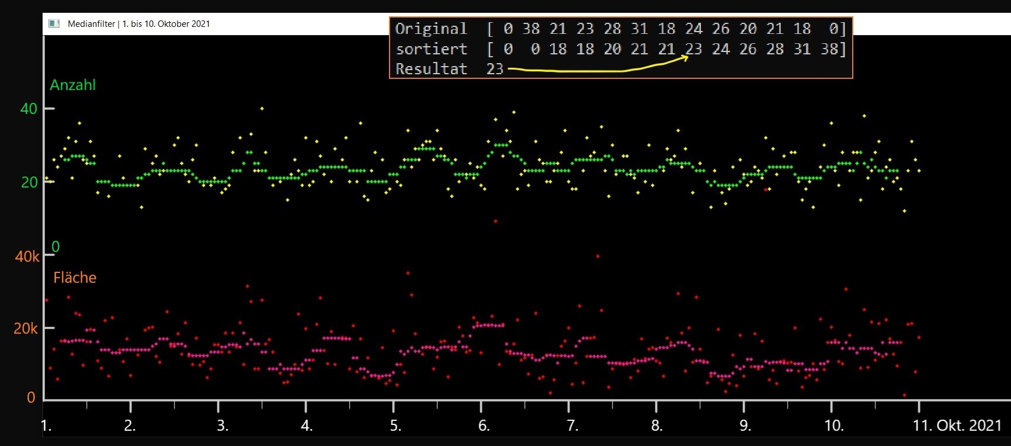1011x446 pixels.
Task: Click the orange '20k' tick label
Action: (x=26, y=329)
